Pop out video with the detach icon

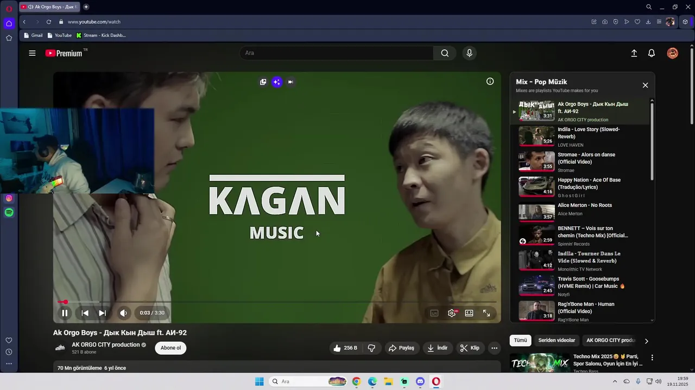click(x=263, y=82)
